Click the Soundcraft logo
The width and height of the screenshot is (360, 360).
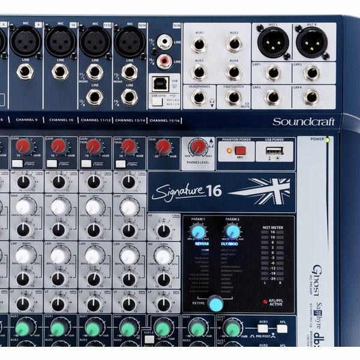303,122
